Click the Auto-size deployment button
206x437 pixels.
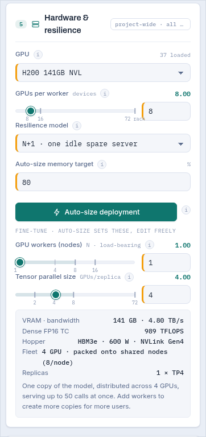pos(96,212)
